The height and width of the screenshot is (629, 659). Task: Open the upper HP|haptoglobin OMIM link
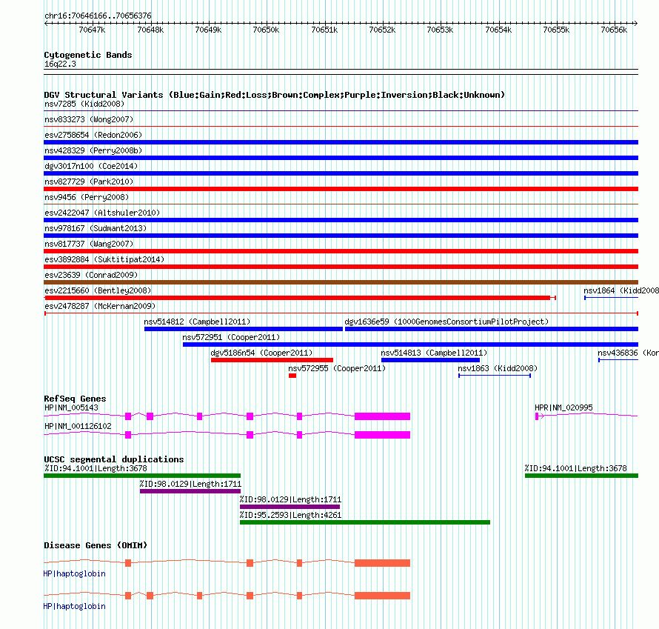(x=74, y=574)
